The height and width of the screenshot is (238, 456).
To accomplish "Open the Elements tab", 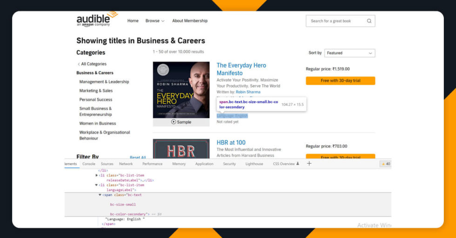I will click(x=71, y=164).
